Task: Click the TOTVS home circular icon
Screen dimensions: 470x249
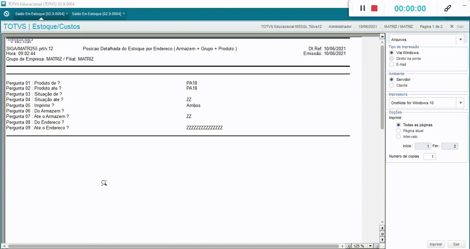Action: pyautogui.click(x=6, y=14)
